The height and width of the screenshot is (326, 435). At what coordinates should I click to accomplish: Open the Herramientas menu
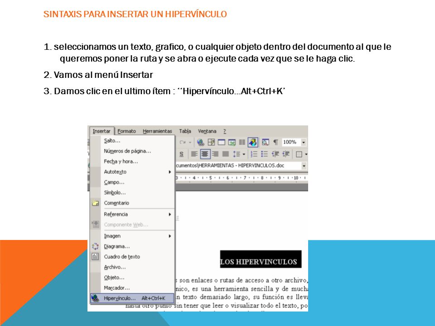coord(157,131)
